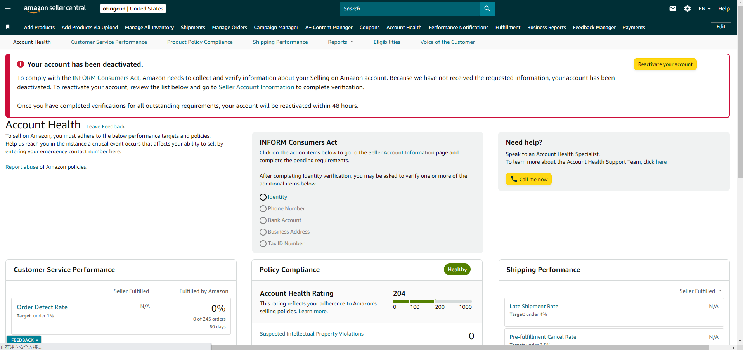Open the settings gear icon
743x350 pixels.
click(x=687, y=9)
